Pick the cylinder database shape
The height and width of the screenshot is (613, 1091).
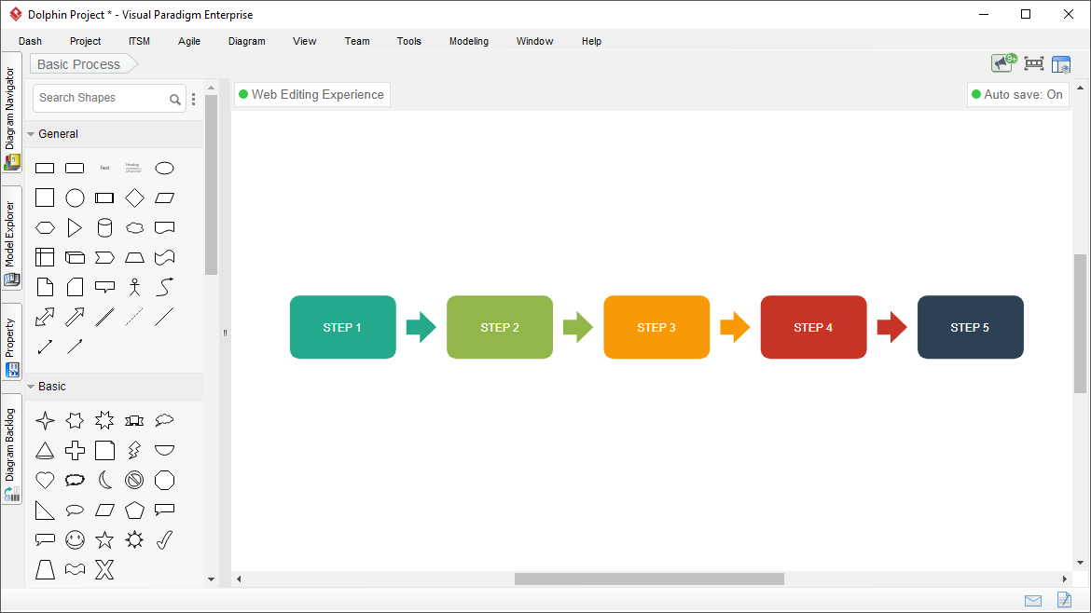pos(104,228)
